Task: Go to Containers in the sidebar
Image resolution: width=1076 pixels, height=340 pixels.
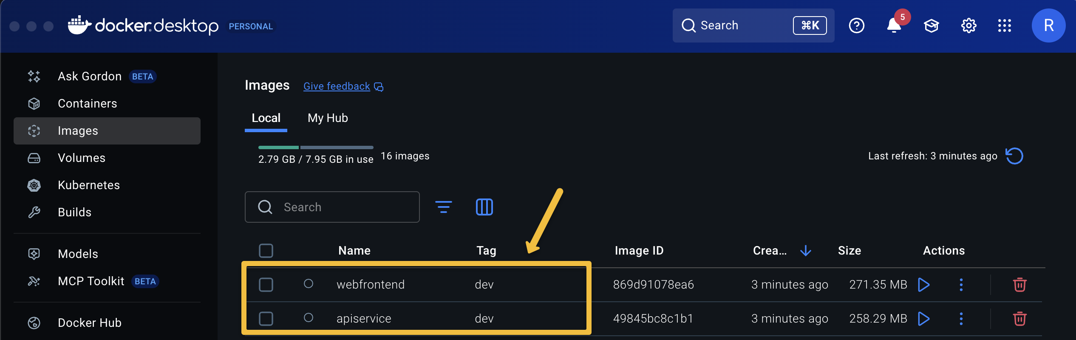Action: point(87,104)
